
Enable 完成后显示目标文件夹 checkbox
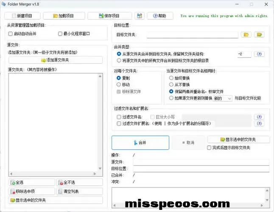point(209,148)
